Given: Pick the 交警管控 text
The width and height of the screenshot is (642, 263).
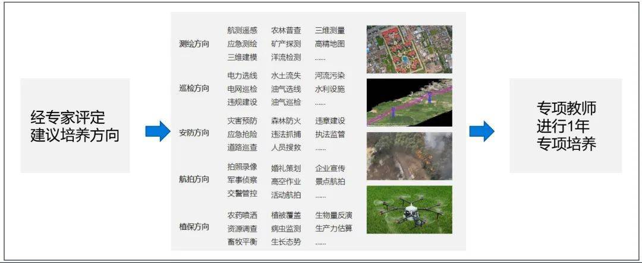Looking at the screenshot, I should click(243, 193).
